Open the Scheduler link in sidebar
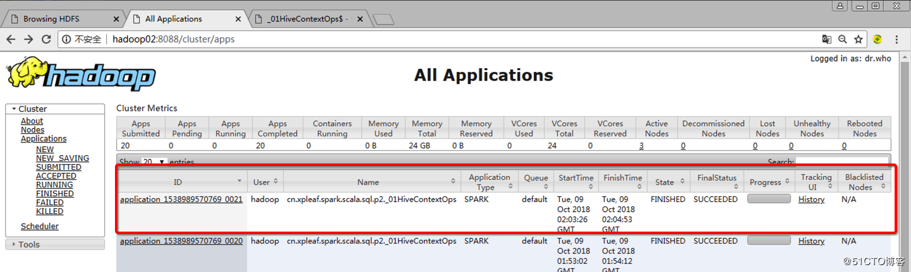Viewport: 911px width, 272px height. (40, 227)
